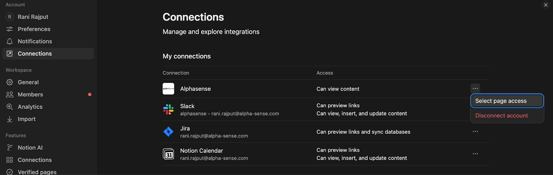Screen dimensions: 553x175
Task: Choose Disconnect account from menu
Action: 501,116
